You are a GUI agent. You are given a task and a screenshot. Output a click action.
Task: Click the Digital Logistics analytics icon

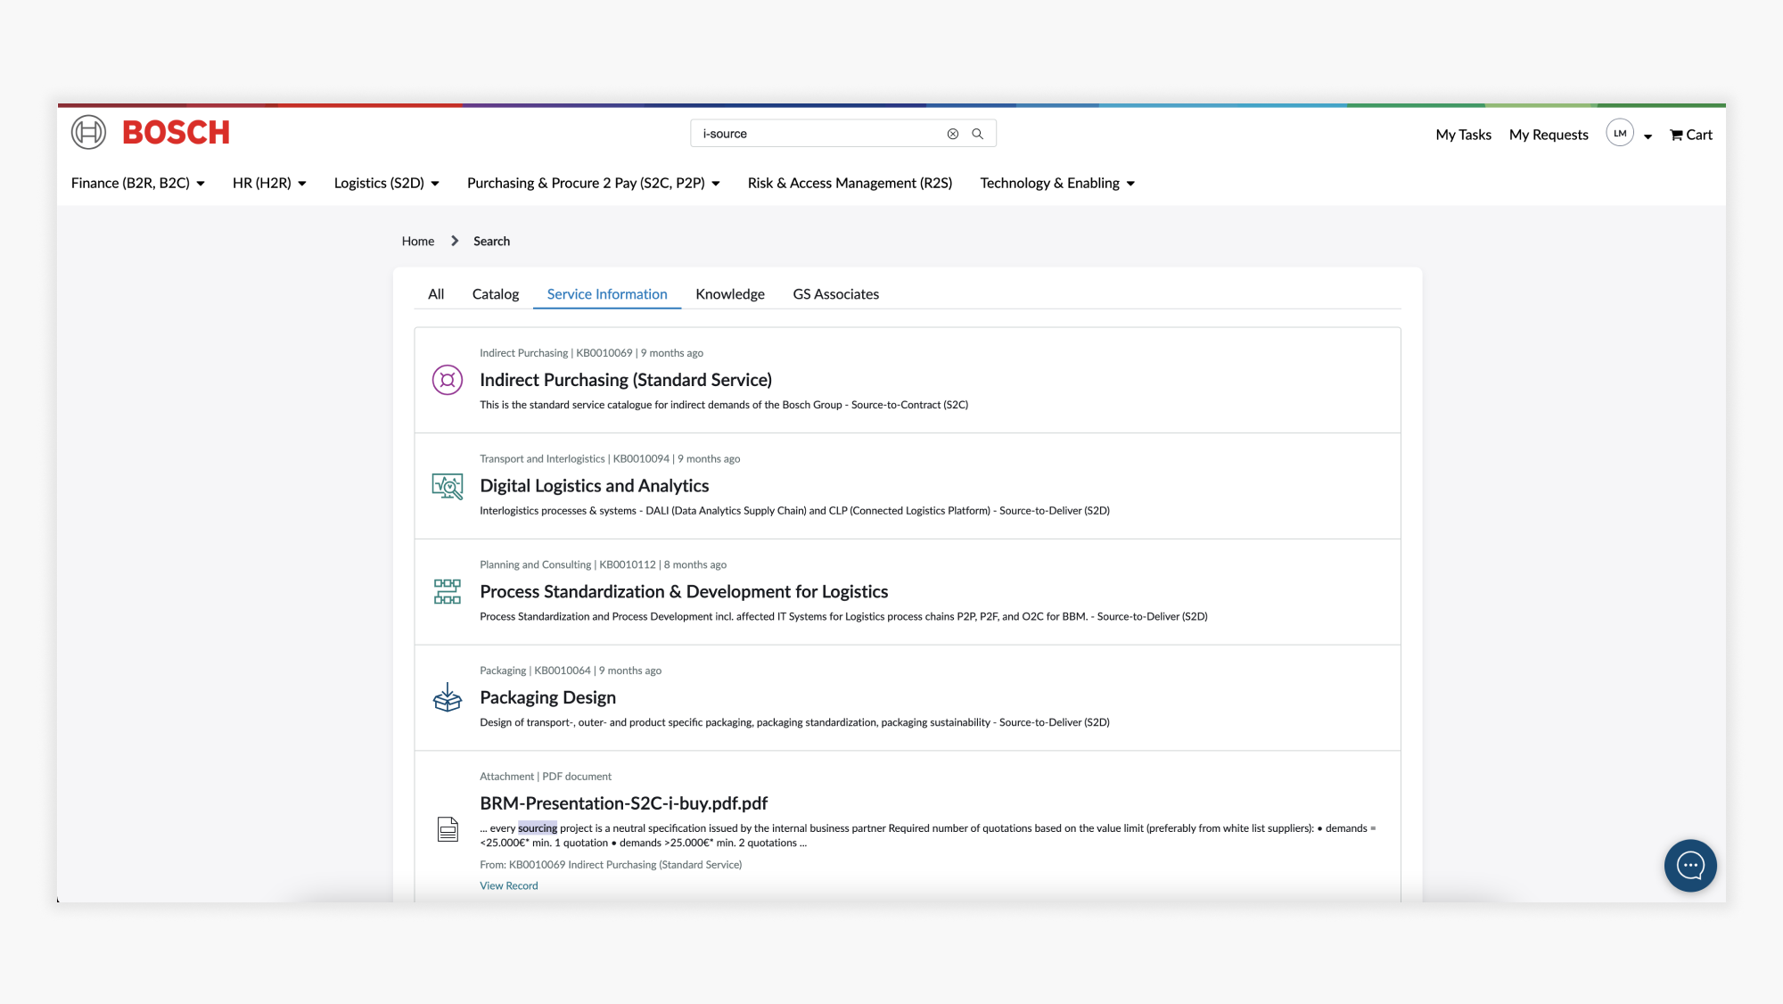click(447, 486)
